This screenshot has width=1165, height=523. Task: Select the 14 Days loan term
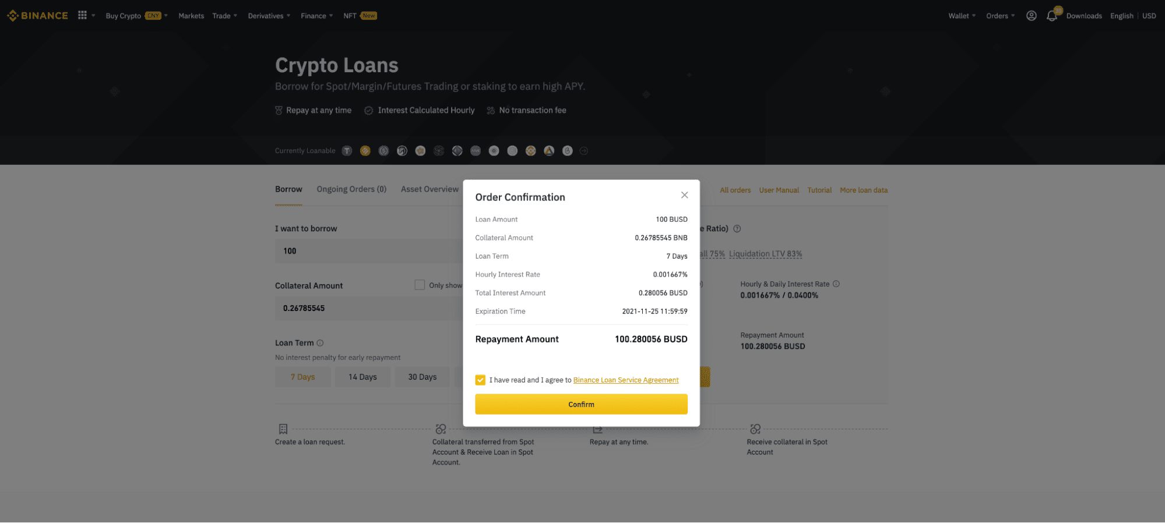click(x=362, y=377)
